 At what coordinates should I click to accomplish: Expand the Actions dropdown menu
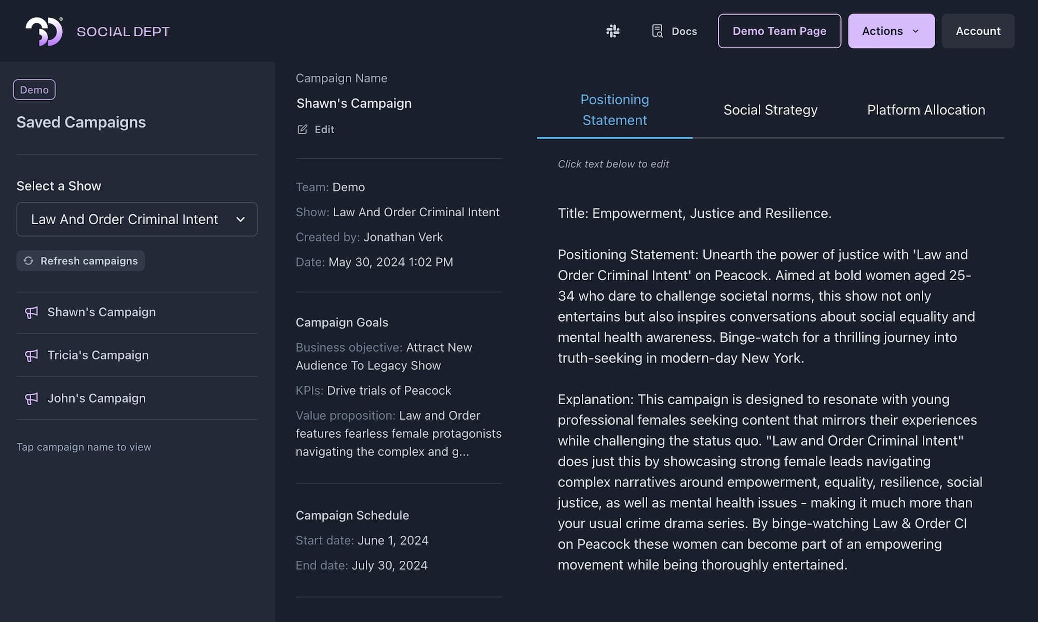[891, 31]
